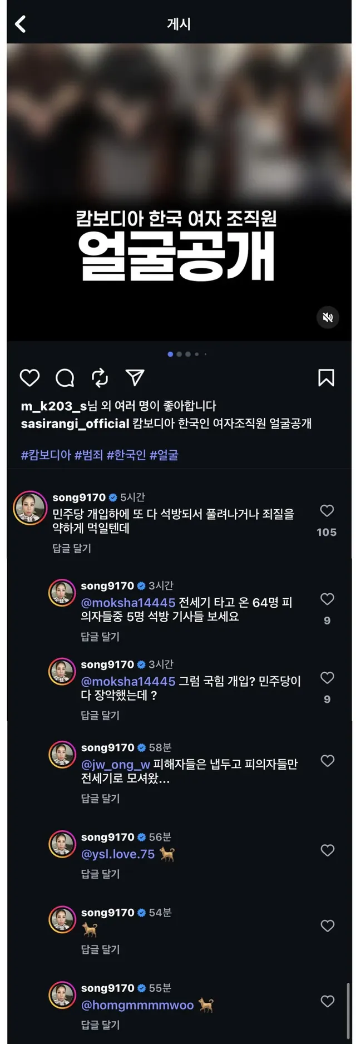Like the sasirangi_official post

29,378
